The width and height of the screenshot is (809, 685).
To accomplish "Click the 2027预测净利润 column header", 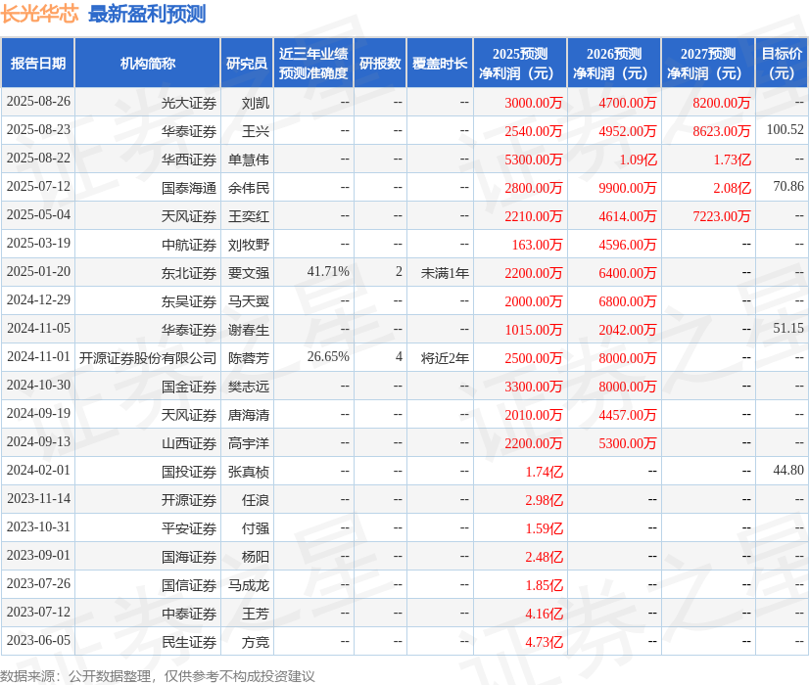I will [x=706, y=63].
